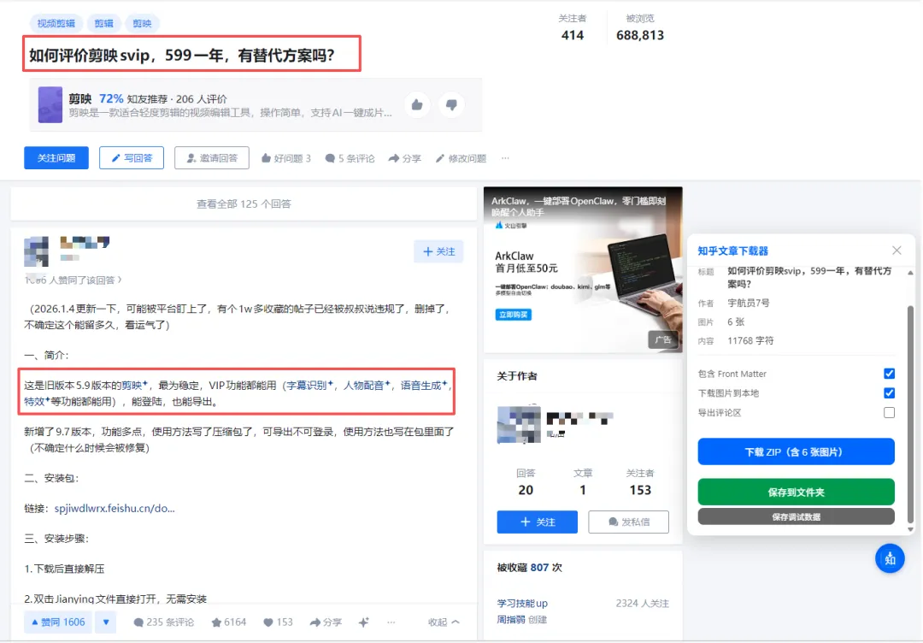This screenshot has width=923, height=643.
Task: Collapse the answer with 收起
Action: click(444, 622)
